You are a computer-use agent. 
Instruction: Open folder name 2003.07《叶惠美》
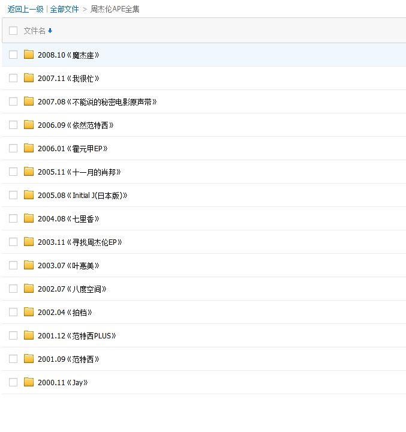coord(68,266)
